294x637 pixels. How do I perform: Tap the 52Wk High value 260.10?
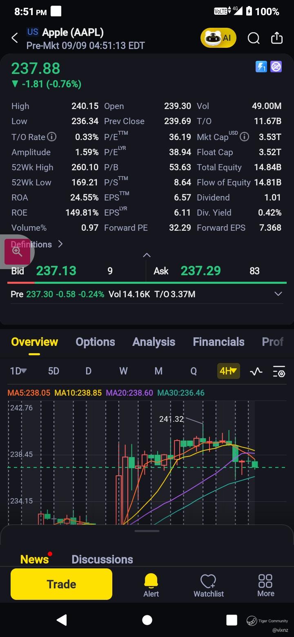pyautogui.click(x=85, y=167)
